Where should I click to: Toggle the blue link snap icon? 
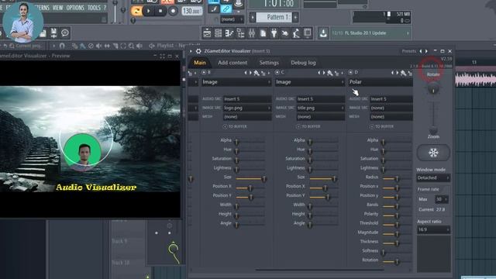[x=226, y=9]
